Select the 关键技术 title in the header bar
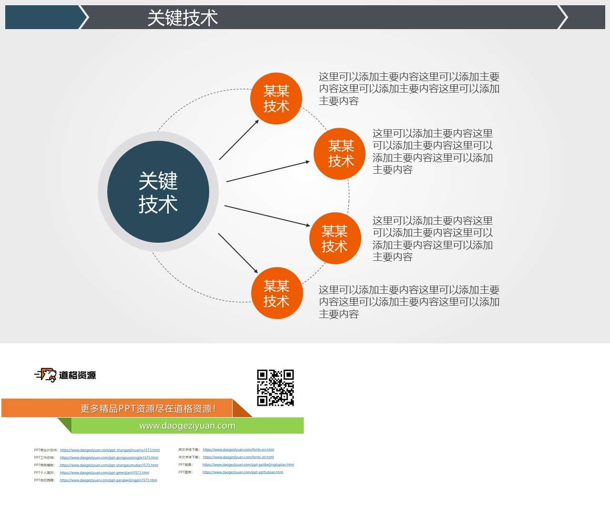The image size is (610, 515). [183, 18]
